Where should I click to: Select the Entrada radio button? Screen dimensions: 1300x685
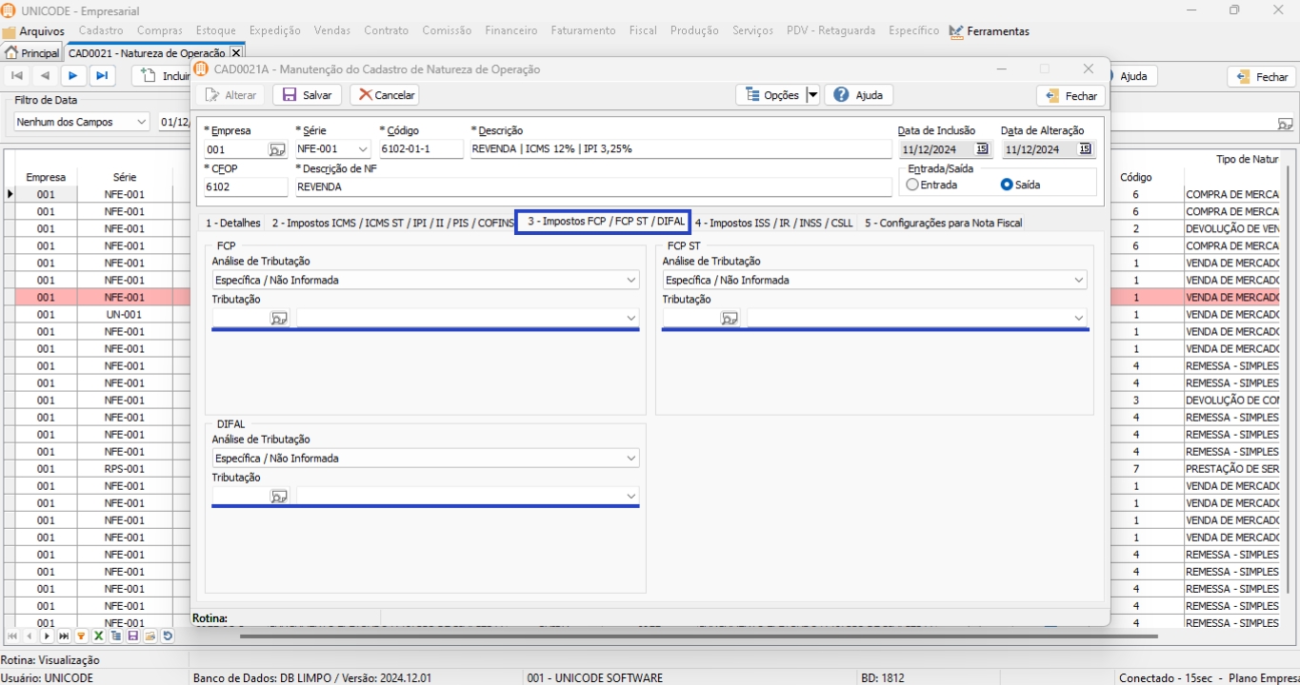tap(912, 185)
